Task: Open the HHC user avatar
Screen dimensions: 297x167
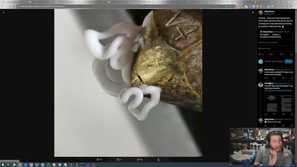Action: [261, 84]
